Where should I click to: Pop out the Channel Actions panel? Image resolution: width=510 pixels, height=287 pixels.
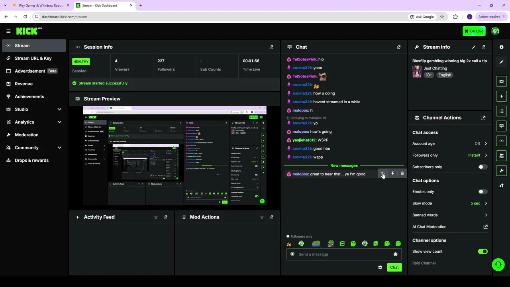(483, 118)
